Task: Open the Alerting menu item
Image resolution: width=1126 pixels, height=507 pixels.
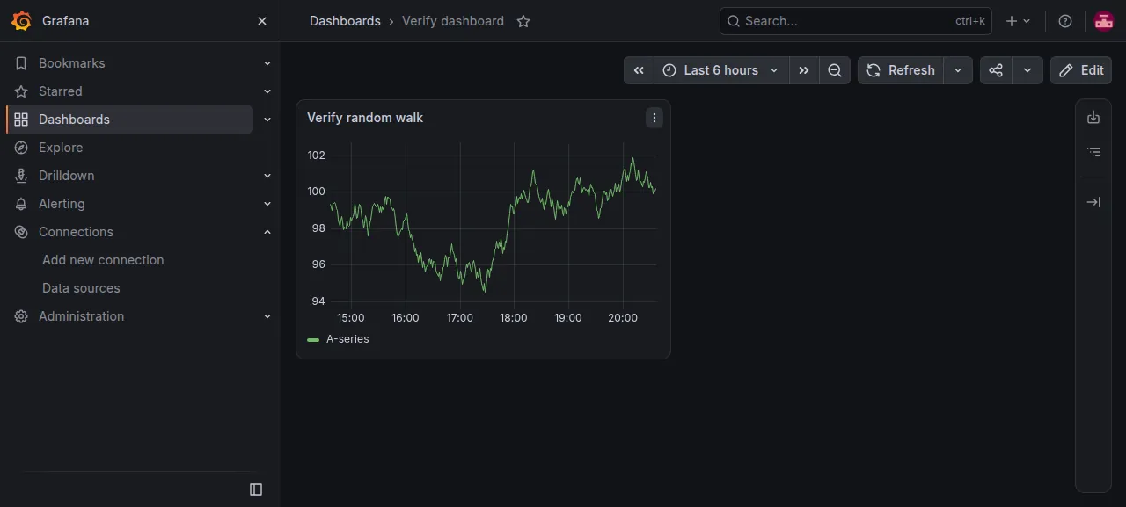Action: (62, 204)
